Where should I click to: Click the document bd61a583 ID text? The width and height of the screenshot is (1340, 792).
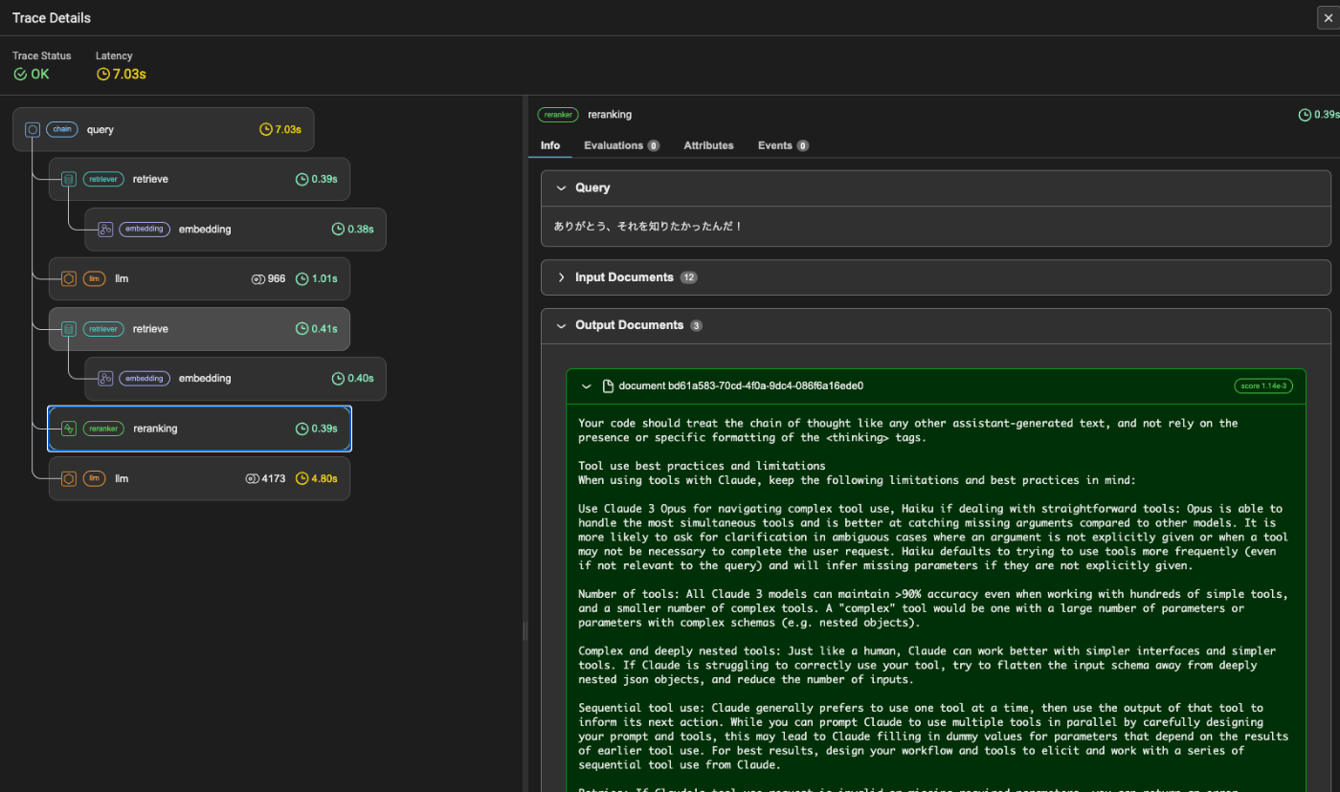(742, 386)
